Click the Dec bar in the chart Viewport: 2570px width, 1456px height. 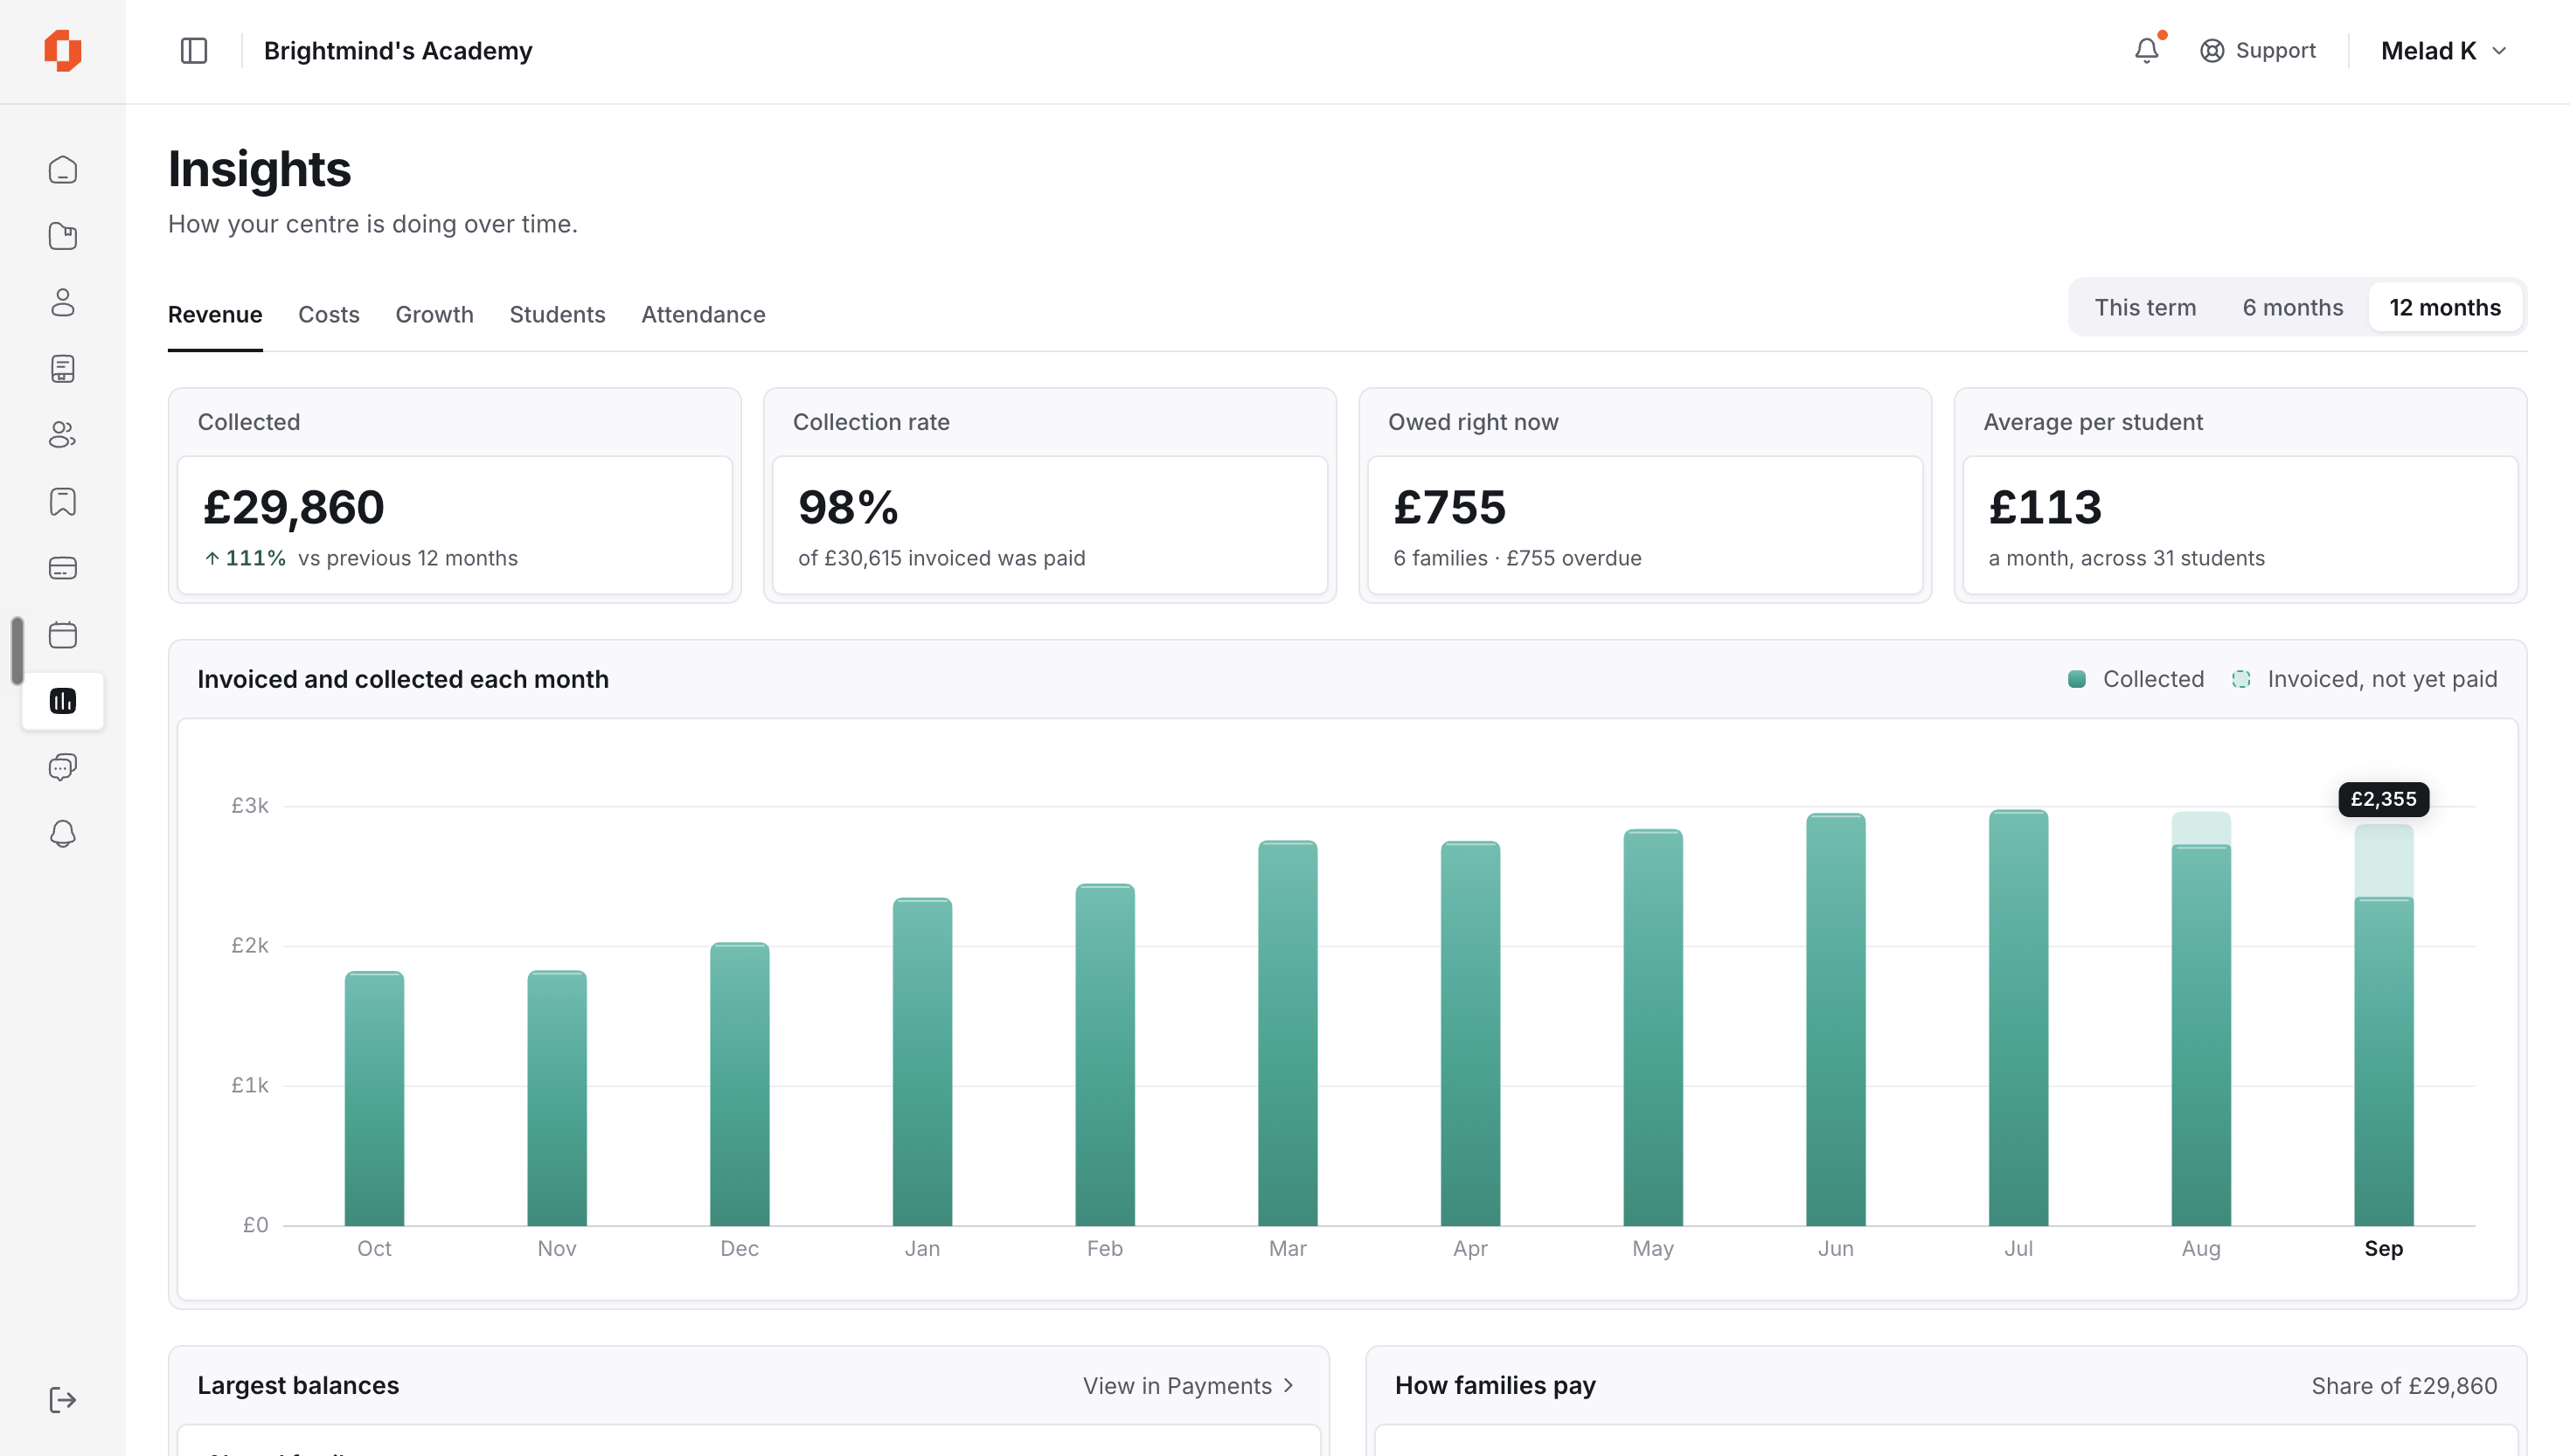tap(740, 1084)
